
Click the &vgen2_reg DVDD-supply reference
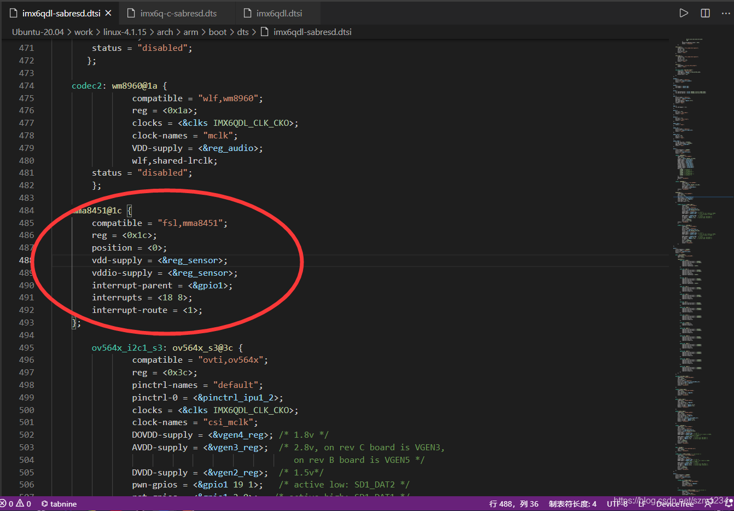point(233,473)
